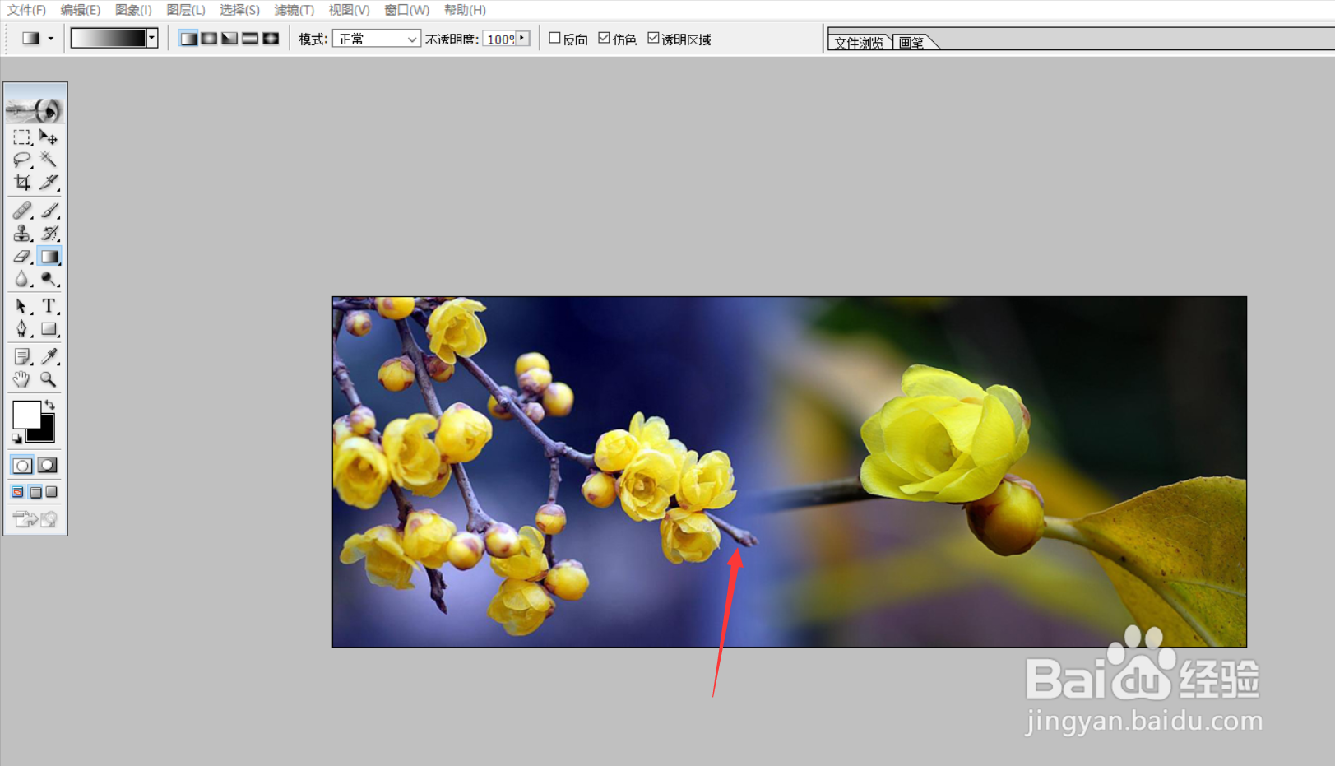
Task: Switch to the 画笔 tab
Action: coord(911,43)
